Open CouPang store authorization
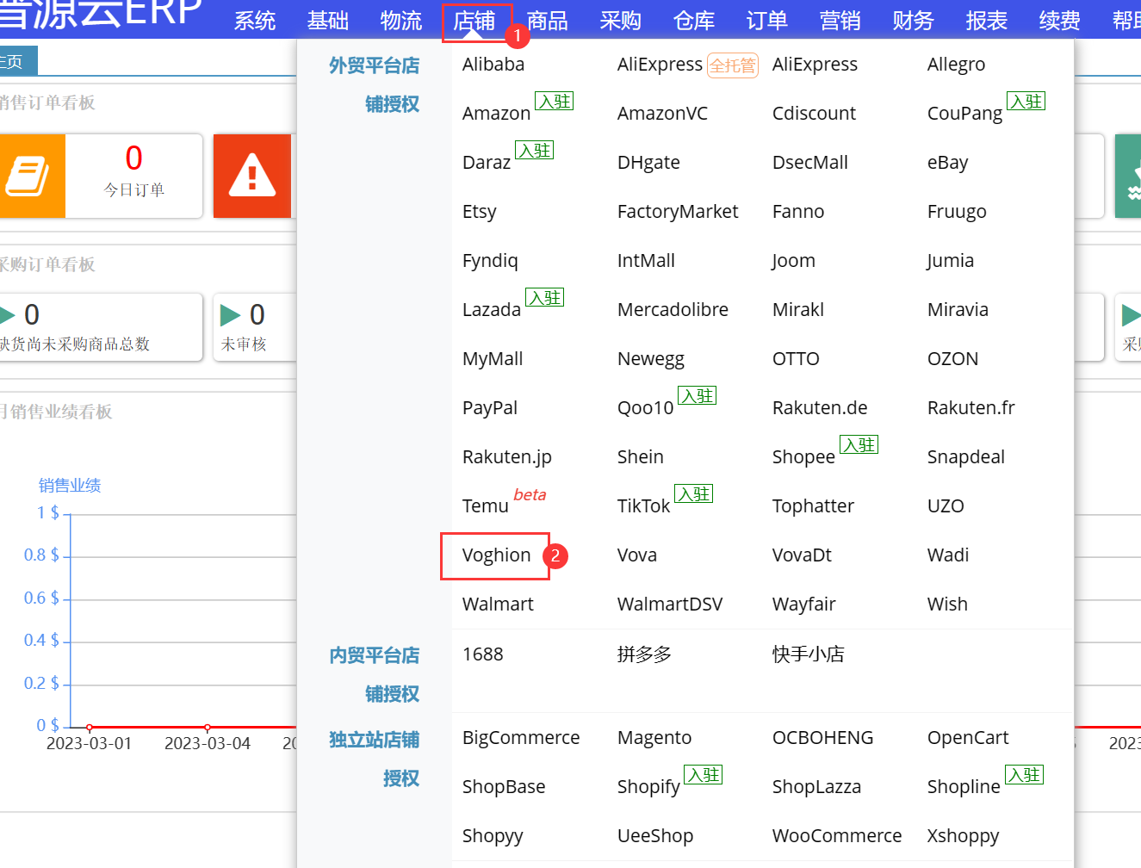Screen dimensions: 1141x868 pyautogui.click(x=964, y=114)
